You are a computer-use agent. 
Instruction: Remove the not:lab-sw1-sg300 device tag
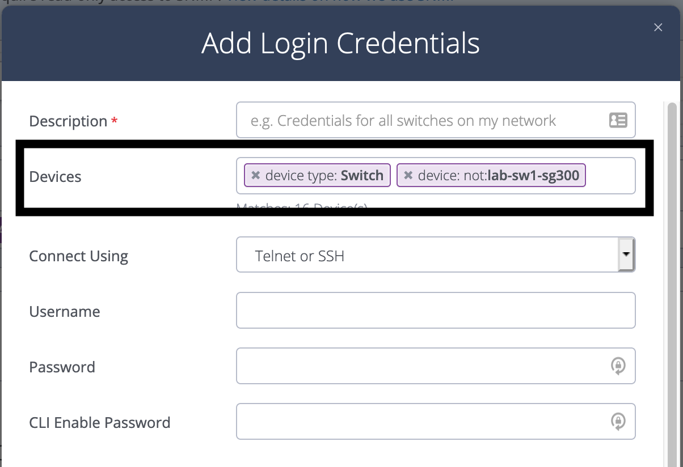(x=408, y=176)
